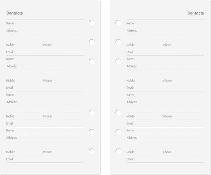Click first contact's Email field on left page
The height and width of the screenshot is (175, 211).
pos(45,52)
